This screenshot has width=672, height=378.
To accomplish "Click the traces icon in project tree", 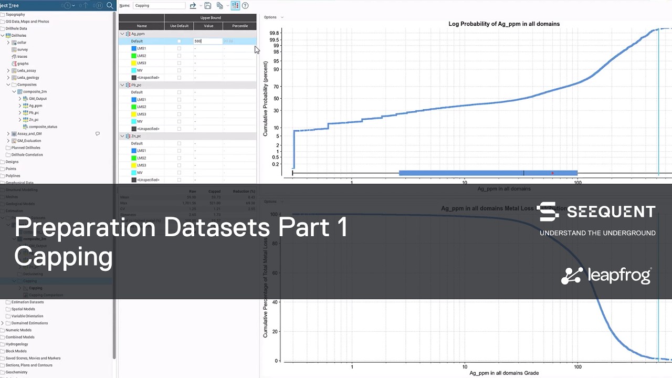I will (x=14, y=56).
